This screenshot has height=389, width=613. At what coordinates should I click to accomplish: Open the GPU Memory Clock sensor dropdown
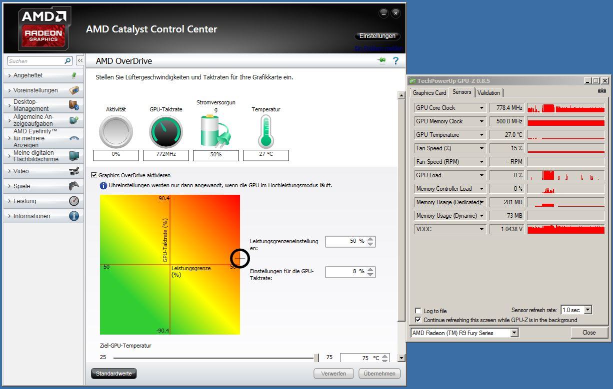pyautogui.click(x=481, y=121)
